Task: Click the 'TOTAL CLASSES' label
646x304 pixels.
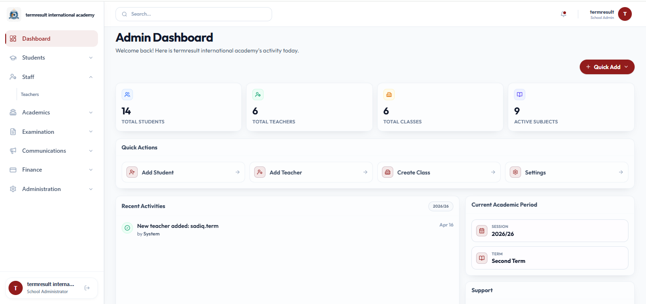Action: click(x=402, y=122)
